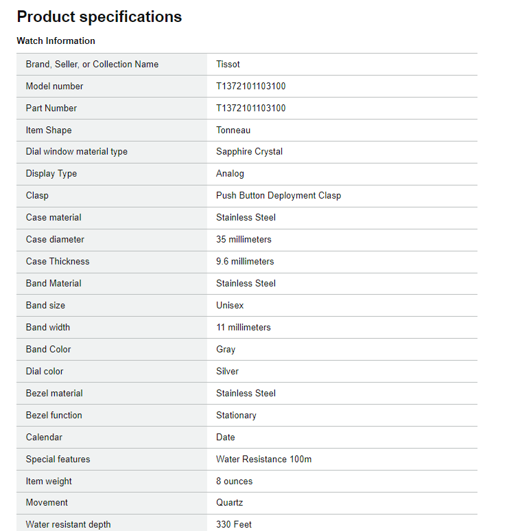Select the Silver dial color value
Viewport: 520px width, 531px height.
point(227,372)
